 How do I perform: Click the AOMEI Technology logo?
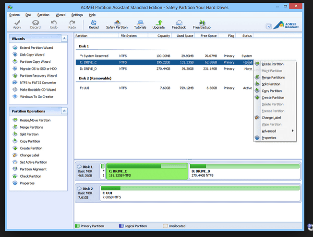point(286,25)
